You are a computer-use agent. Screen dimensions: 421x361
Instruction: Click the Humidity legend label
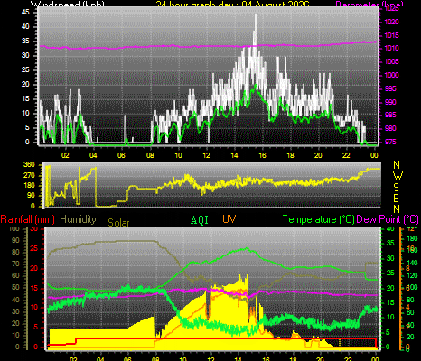pos(78,219)
